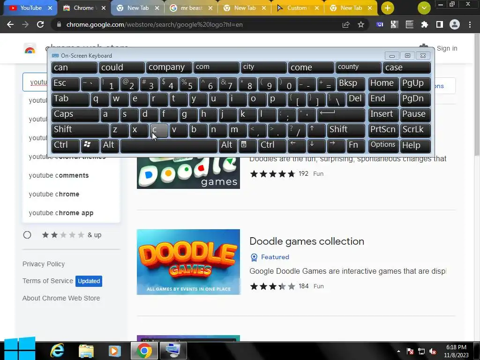This screenshot has height=360, width=480.
Task: Open File Explorer from taskbar
Action: click(x=86, y=351)
